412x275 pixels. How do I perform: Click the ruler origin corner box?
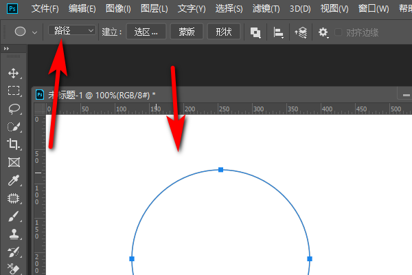(x=39, y=109)
